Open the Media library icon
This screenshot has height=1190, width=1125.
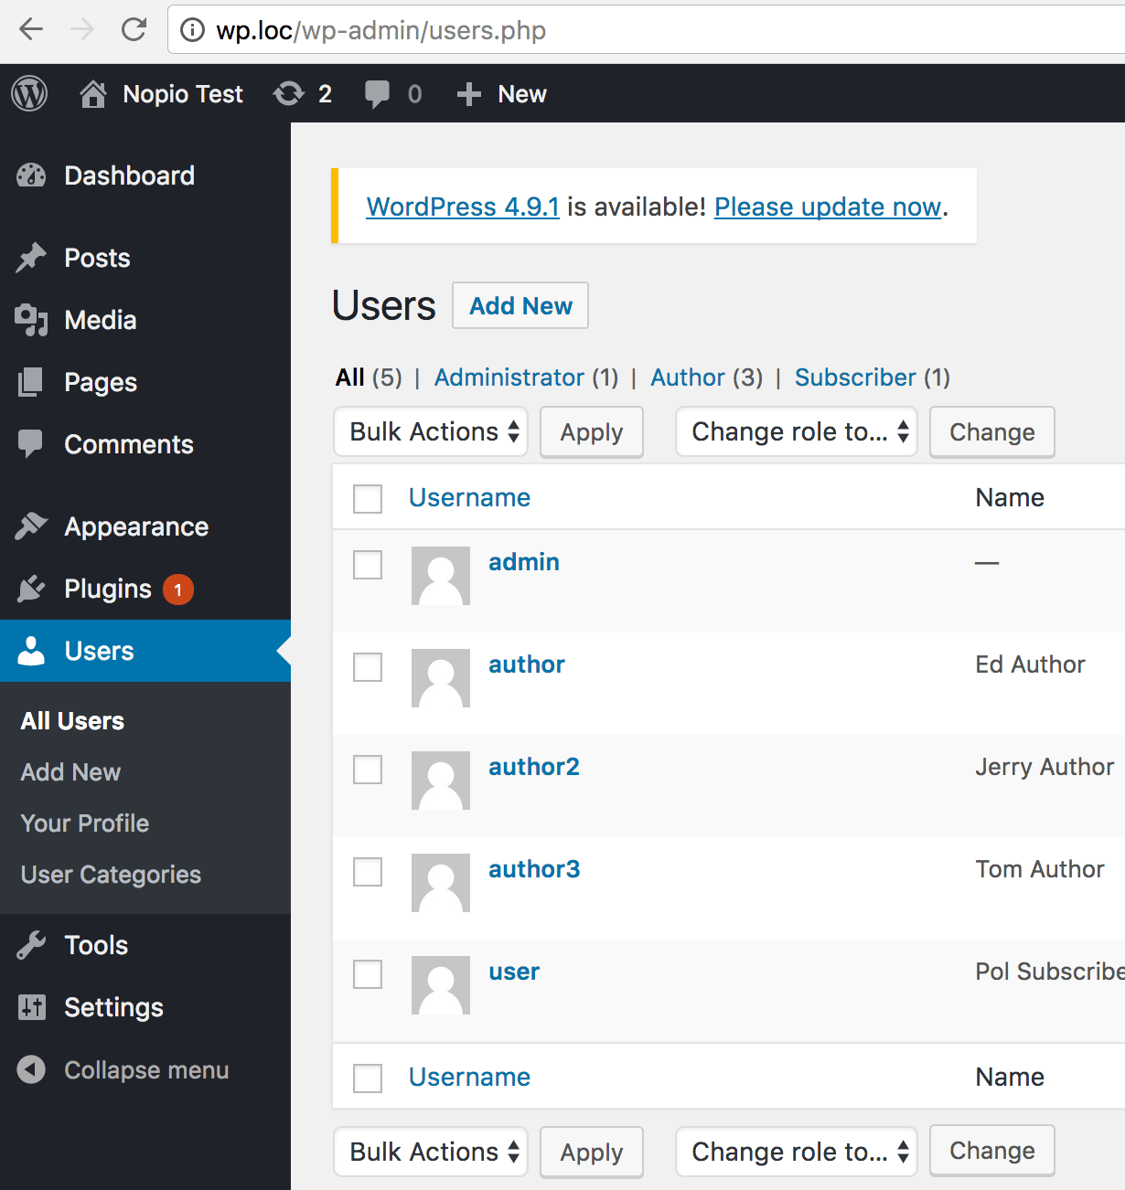click(31, 320)
